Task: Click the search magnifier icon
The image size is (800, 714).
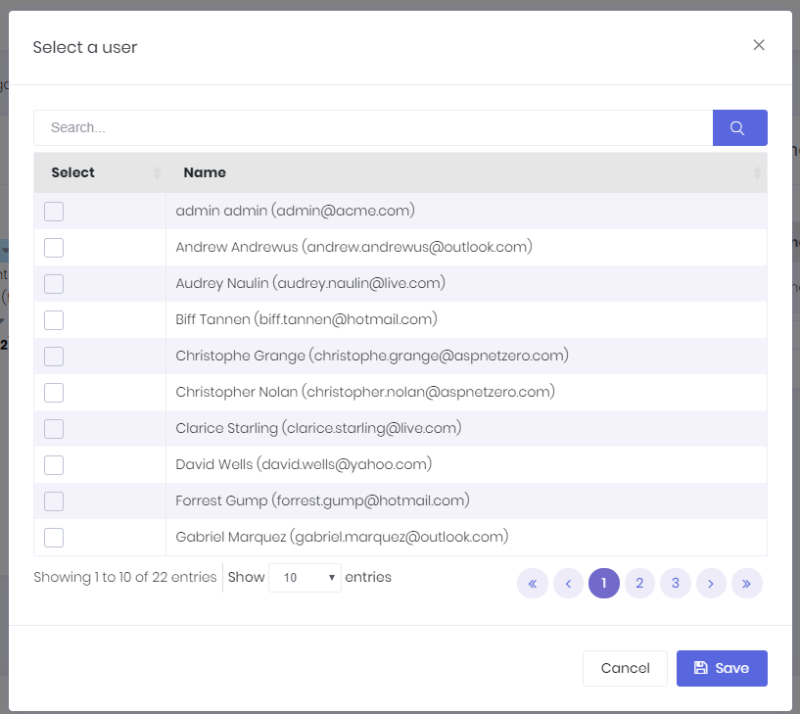Action: [739, 127]
